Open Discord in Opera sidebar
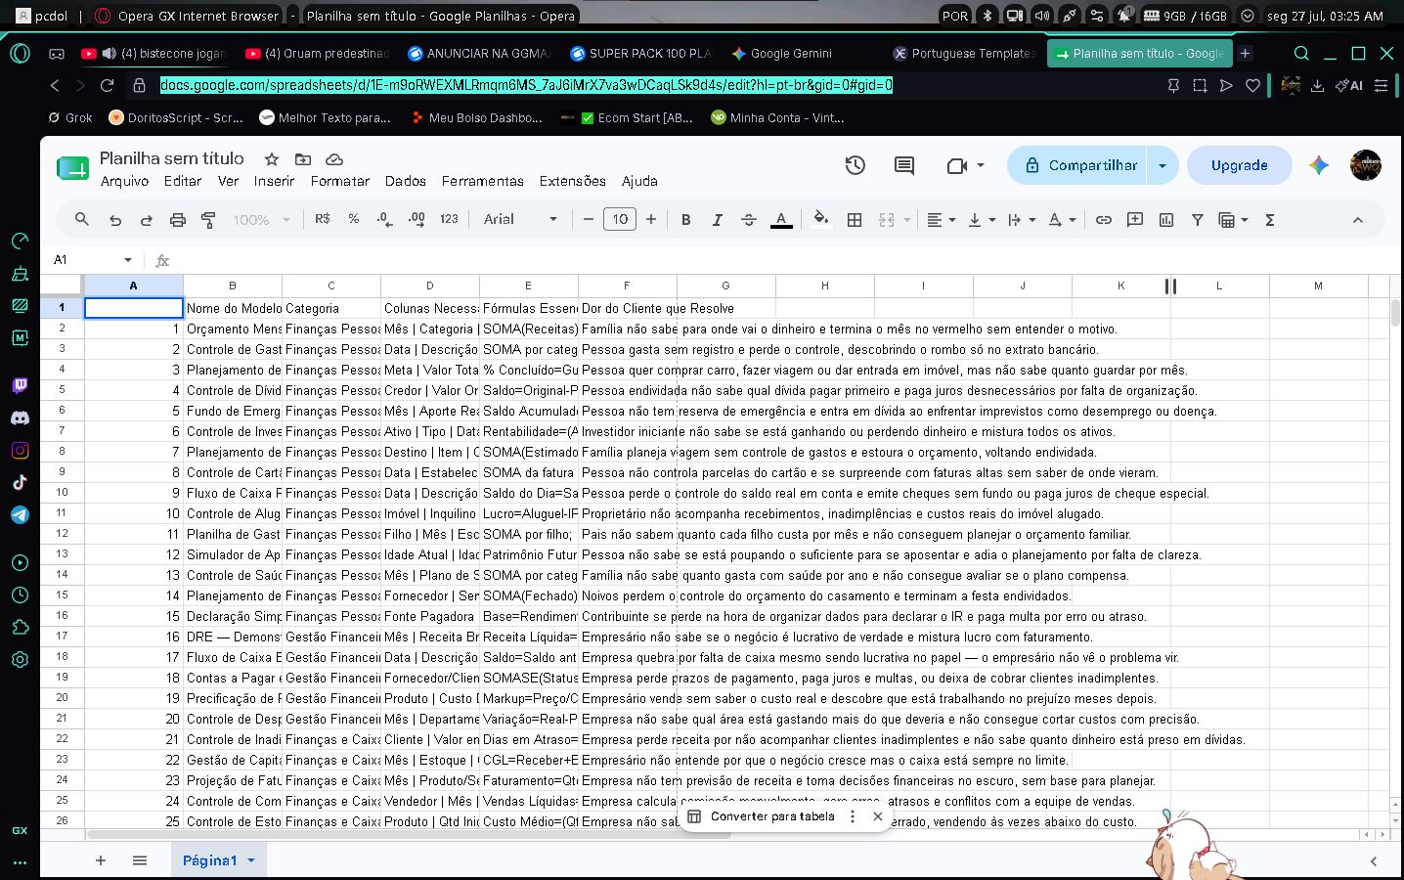 click(20, 418)
